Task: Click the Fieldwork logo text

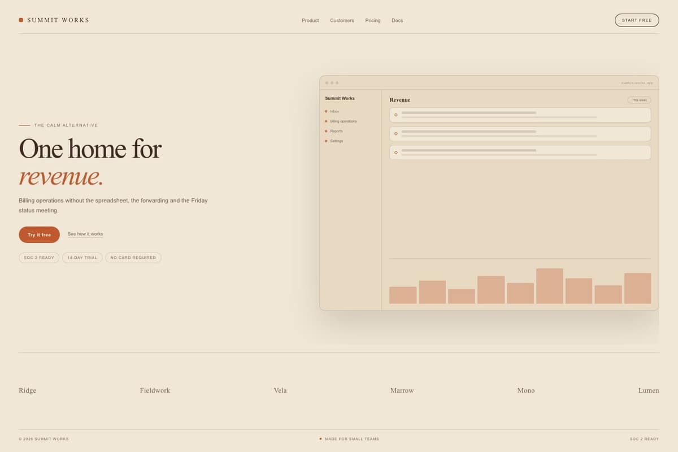Action: [155, 390]
